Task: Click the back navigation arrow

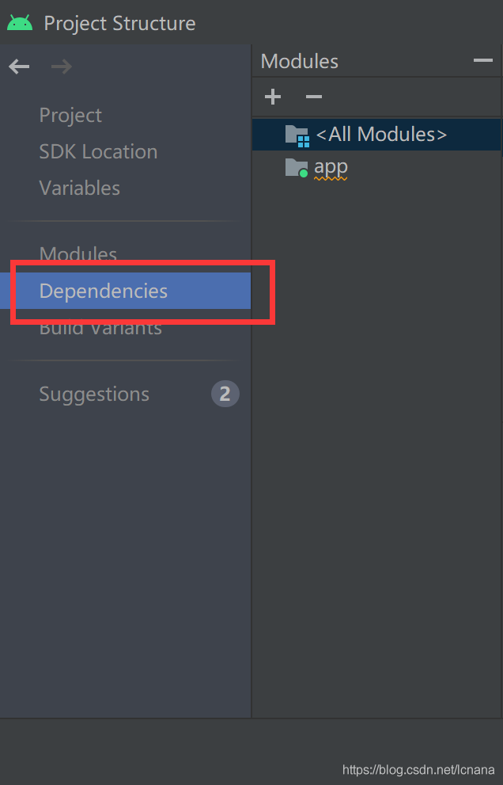Action: point(19,66)
